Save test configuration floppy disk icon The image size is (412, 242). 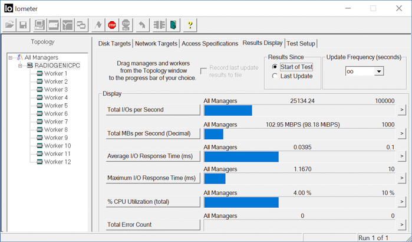coord(23,25)
